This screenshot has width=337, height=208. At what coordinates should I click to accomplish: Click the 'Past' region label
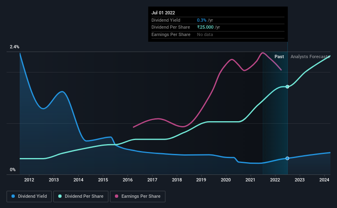click(279, 57)
